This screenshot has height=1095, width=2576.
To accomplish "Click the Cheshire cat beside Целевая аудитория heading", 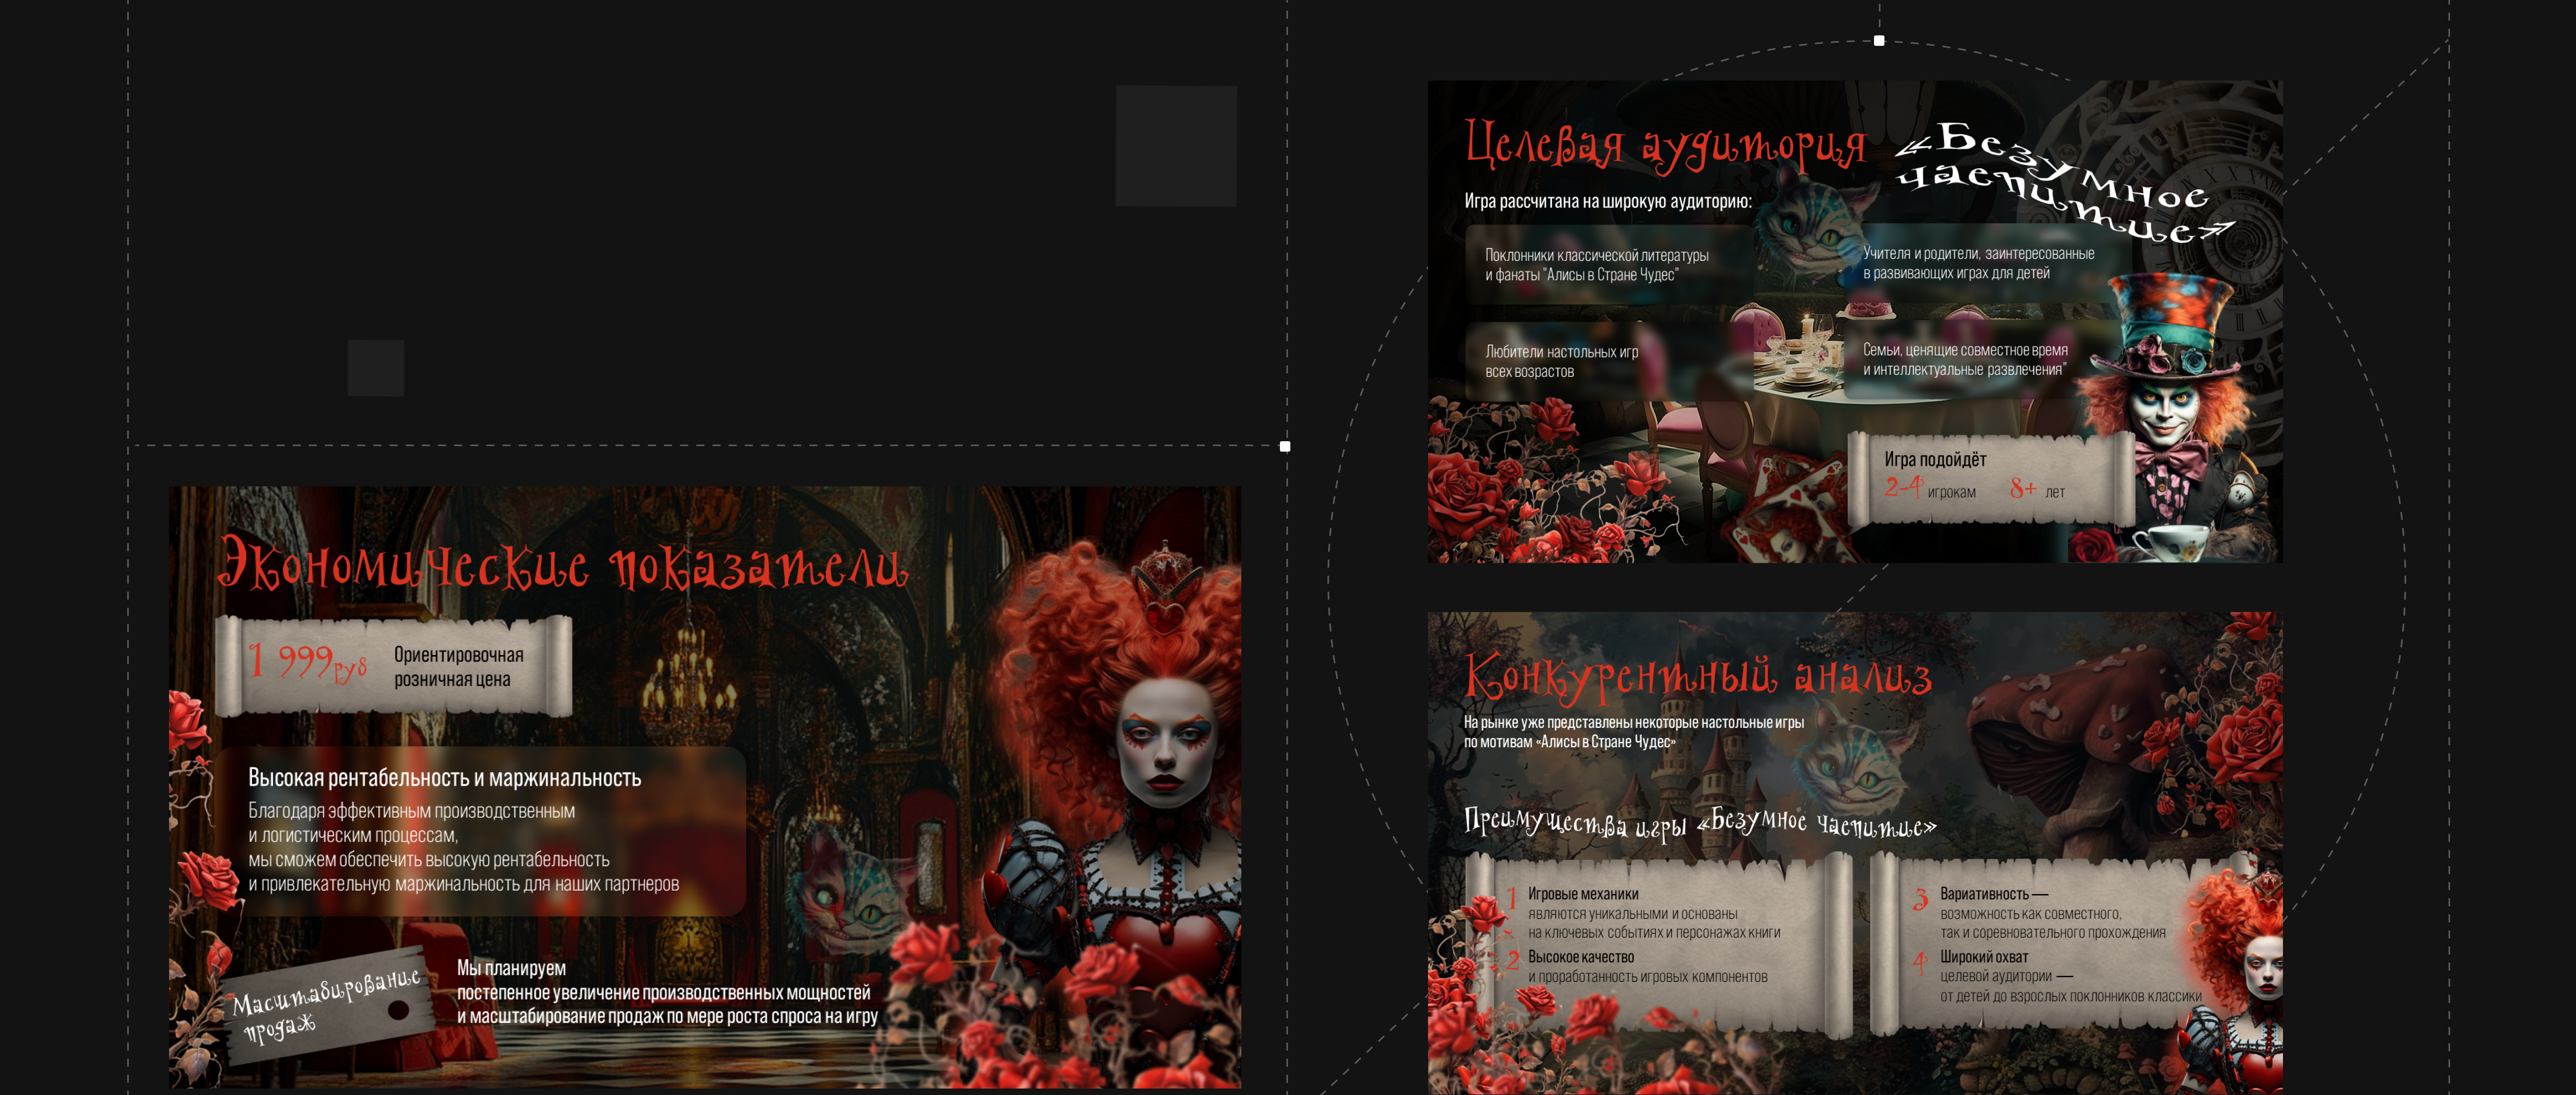I will (1810, 228).
